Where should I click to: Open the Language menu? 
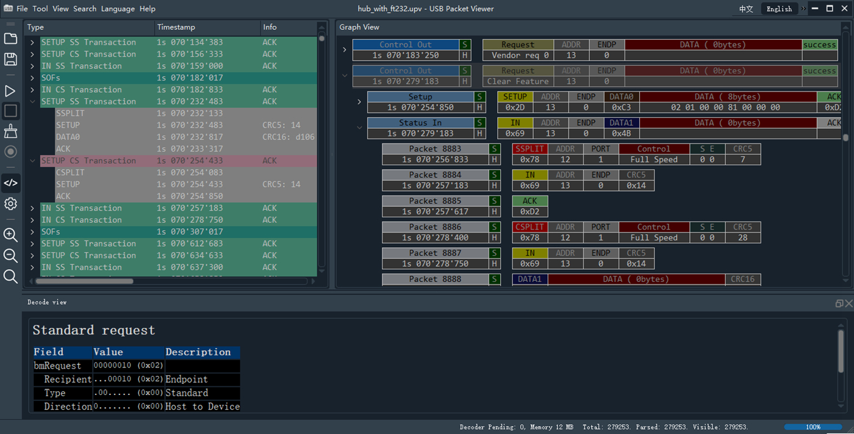tap(118, 9)
